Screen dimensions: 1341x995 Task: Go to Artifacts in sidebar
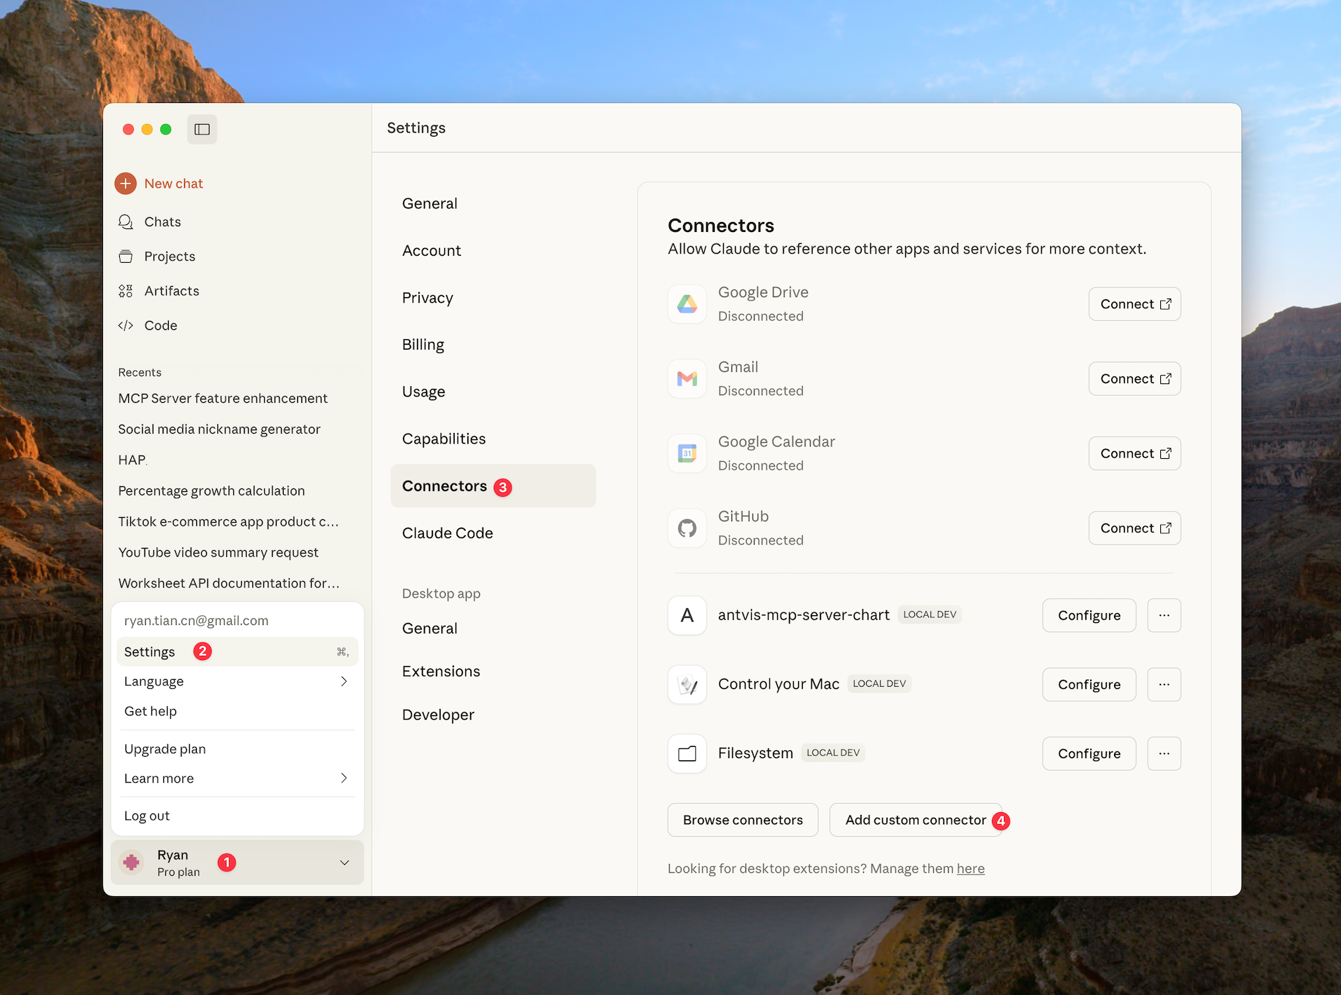coord(171,291)
